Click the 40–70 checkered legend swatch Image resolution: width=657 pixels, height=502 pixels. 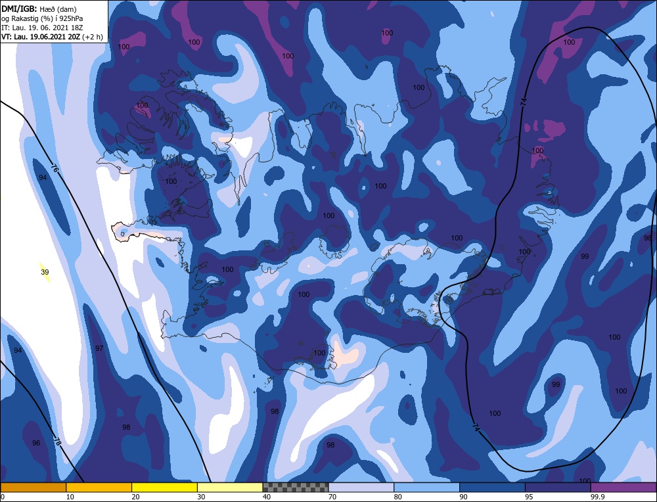[x=296, y=488]
